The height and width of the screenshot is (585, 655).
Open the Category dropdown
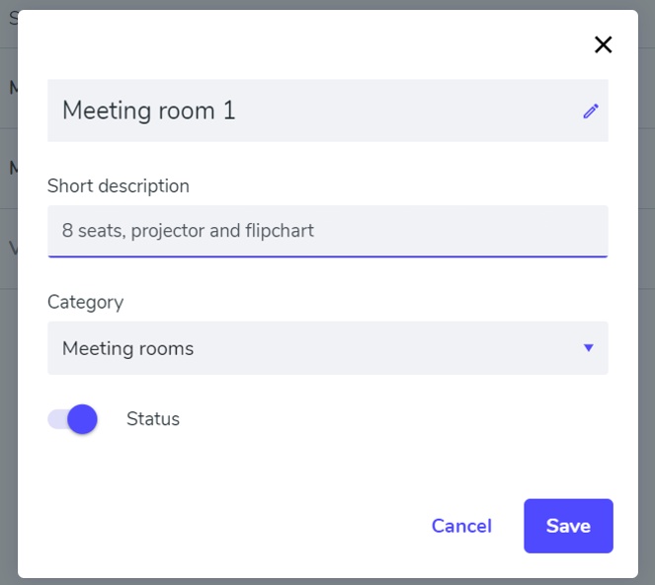327,348
